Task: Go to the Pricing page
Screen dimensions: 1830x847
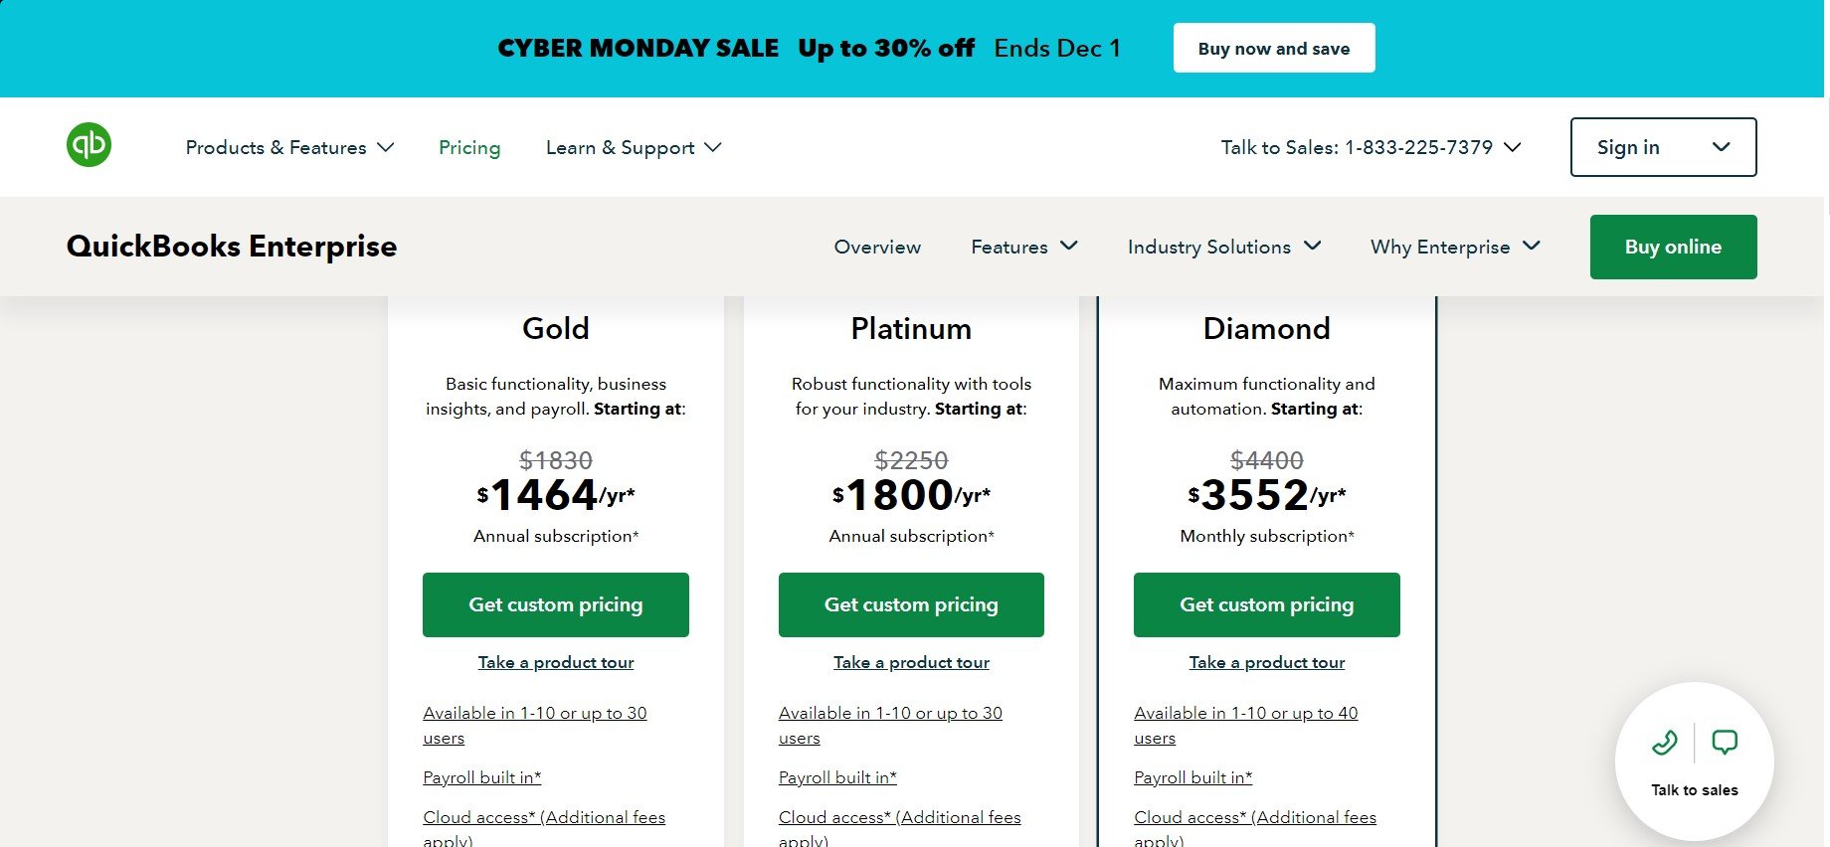Action: 469,147
